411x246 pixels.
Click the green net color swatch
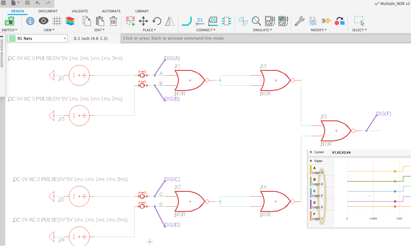tap(12, 38)
